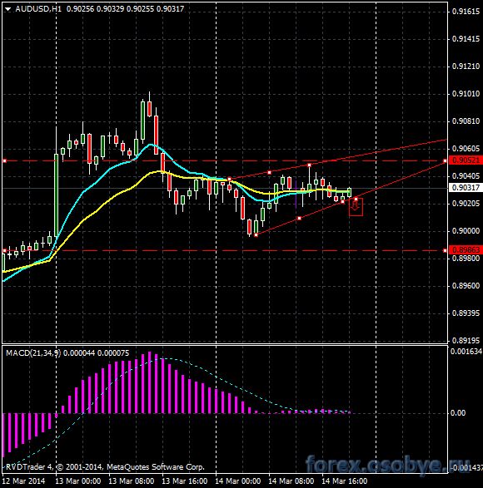Select trendline anchor at the lowest candle bottom
This screenshot has height=488, width=483.
(x=256, y=235)
